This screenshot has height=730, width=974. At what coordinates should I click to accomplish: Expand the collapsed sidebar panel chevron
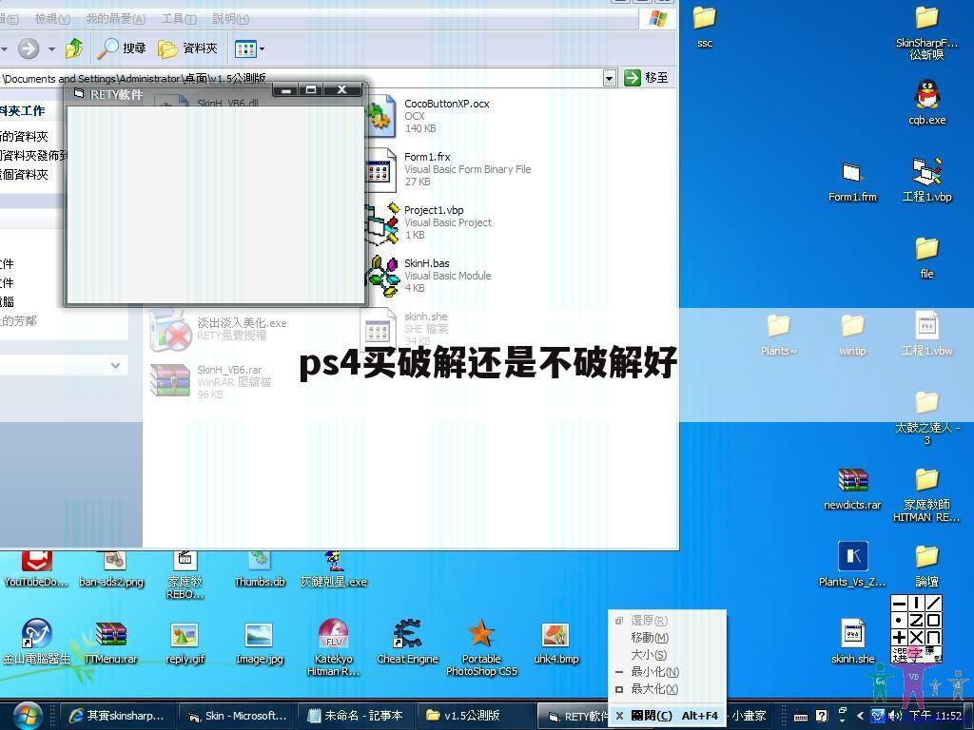[x=115, y=366]
